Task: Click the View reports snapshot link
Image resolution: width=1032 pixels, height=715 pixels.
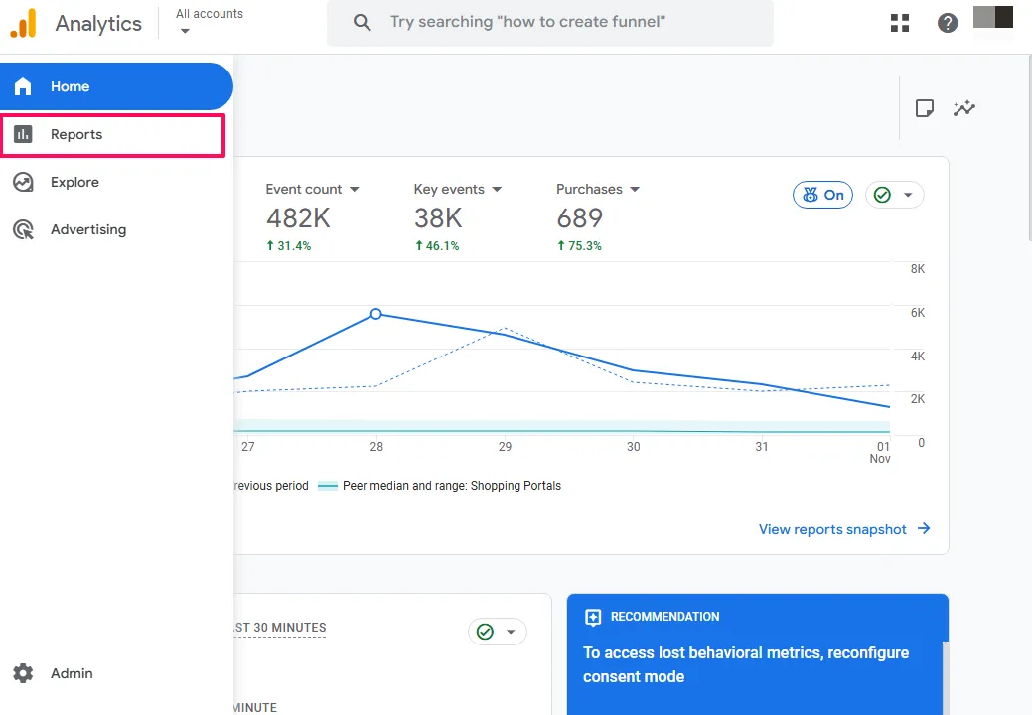Action: [843, 529]
